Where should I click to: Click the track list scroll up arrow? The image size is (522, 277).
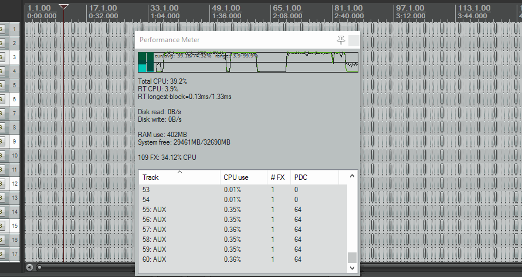point(352,176)
